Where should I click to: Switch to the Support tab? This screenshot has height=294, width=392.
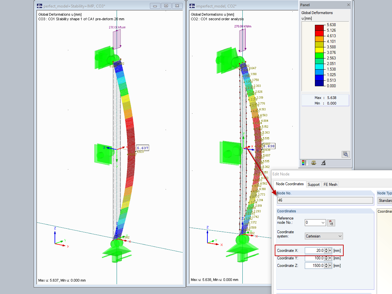314,185
